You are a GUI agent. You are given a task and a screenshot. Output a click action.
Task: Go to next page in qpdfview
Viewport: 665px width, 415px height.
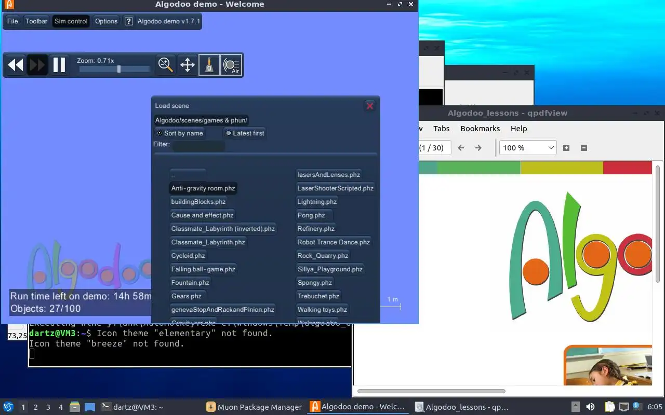click(x=478, y=148)
